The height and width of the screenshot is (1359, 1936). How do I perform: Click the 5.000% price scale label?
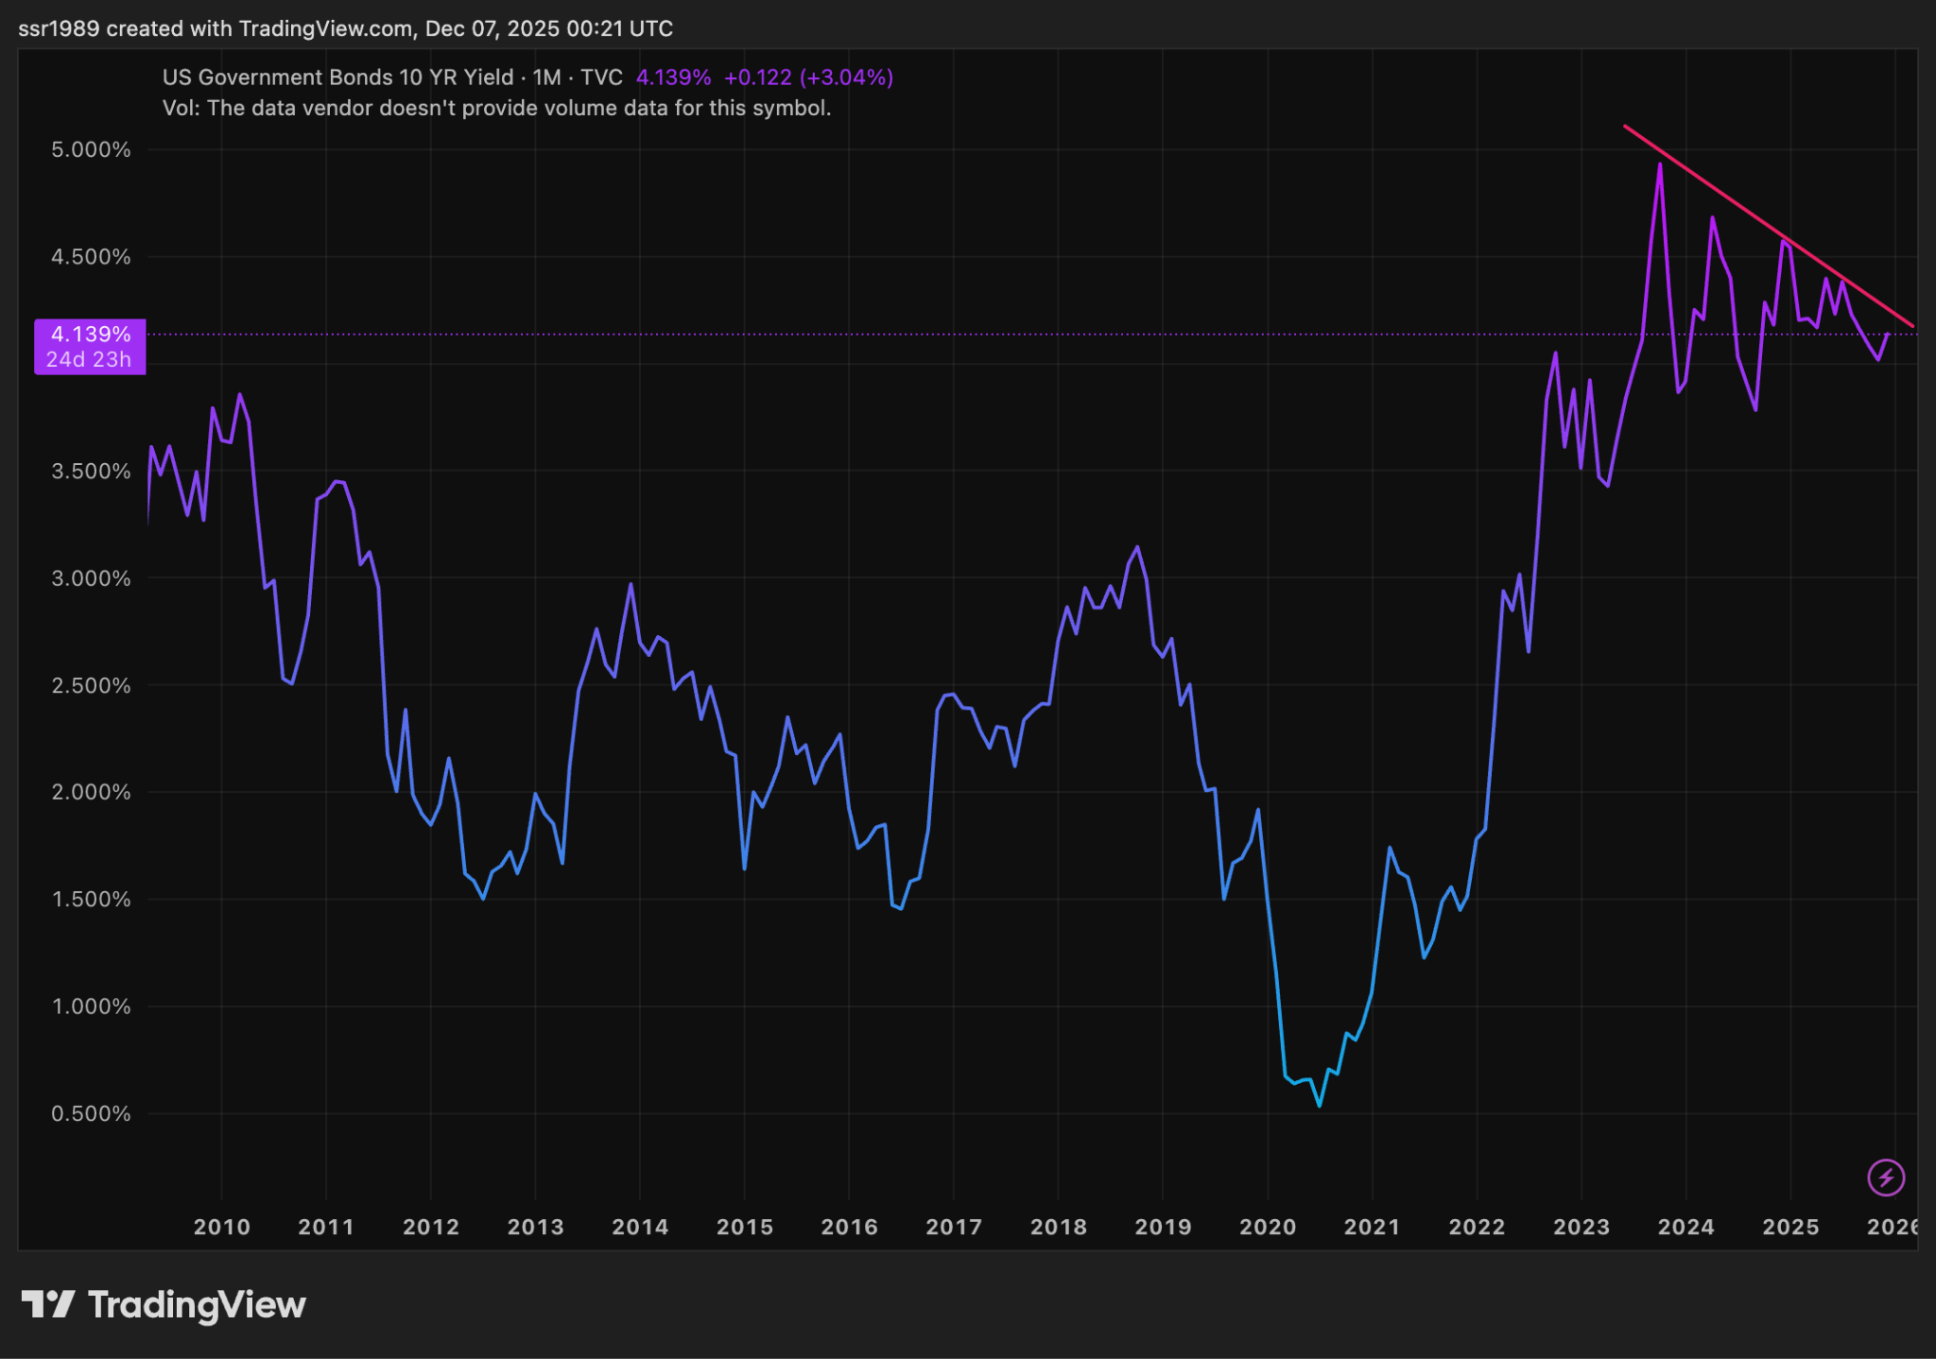pyautogui.click(x=91, y=150)
